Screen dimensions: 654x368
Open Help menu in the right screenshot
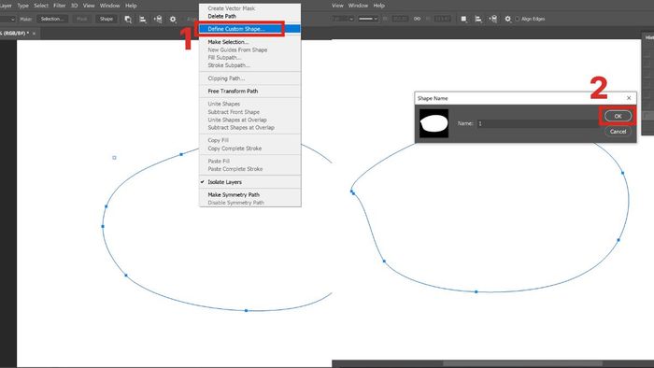(378, 6)
